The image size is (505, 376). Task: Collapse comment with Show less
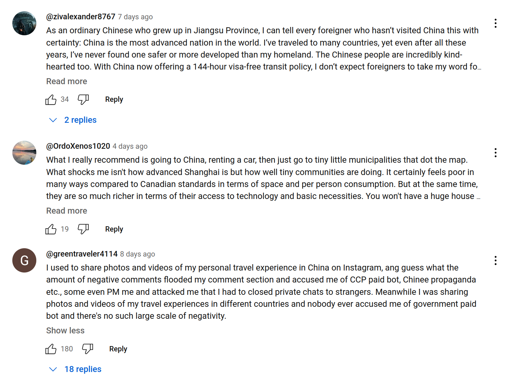pyautogui.click(x=65, y=331)
